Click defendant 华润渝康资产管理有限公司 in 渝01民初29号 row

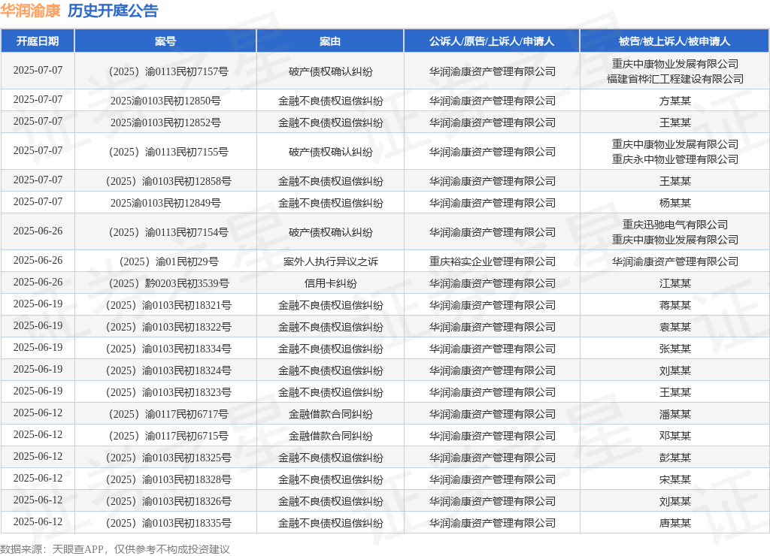click(x=675, y=262)
